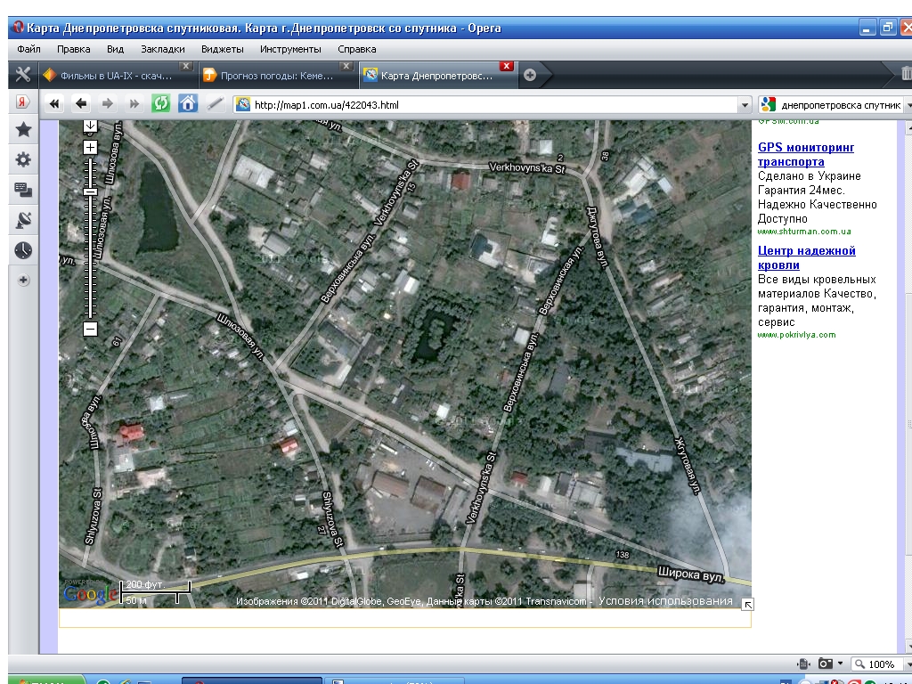912x684 pixels.
Task: Open the History clock panel
Action: tap(23, 250)
